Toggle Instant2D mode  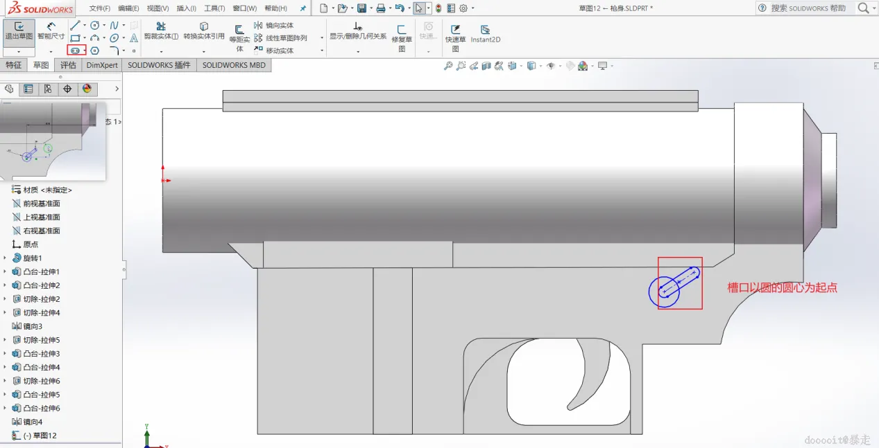[x=485, y=34]
